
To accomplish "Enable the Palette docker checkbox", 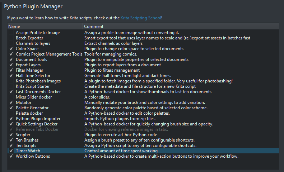I will [11, 113].
